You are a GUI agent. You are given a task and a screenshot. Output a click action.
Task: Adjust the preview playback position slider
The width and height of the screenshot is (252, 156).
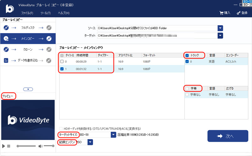click(26, 146)
